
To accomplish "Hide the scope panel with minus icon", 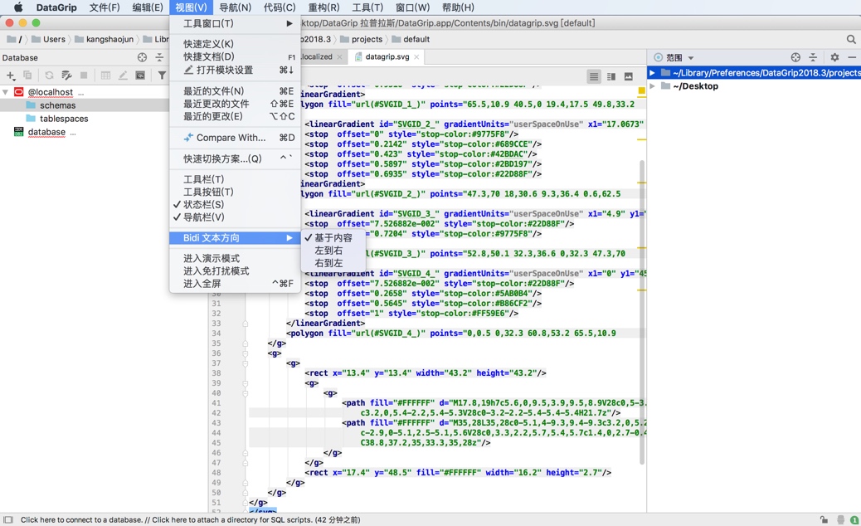I will (x=852, y=57).
